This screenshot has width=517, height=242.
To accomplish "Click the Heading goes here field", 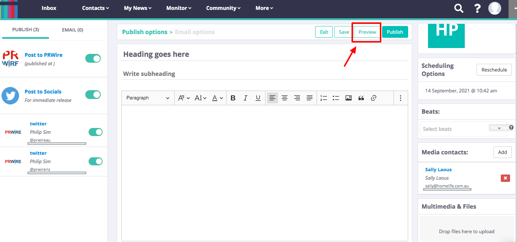I will click(264, 54).
